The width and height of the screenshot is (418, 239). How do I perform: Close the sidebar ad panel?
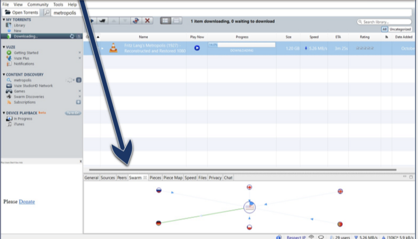pyautogui.click(x=81, y=161)
